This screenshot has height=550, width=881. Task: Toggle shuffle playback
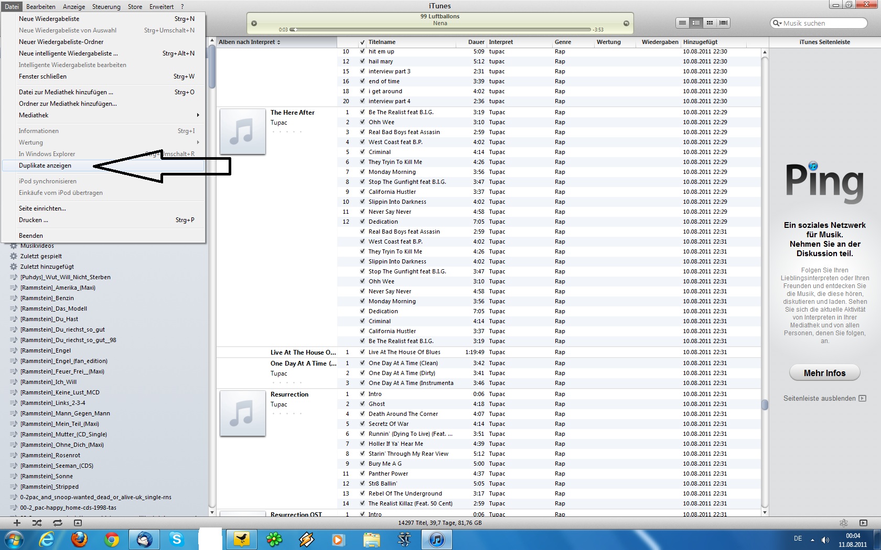click(37, 523)
